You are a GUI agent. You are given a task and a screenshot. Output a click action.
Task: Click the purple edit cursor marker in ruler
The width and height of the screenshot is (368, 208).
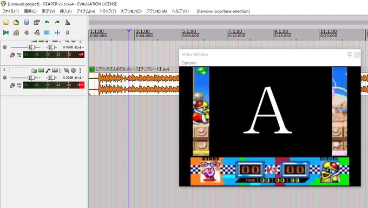pyautogui.click(x=129, y=31)
